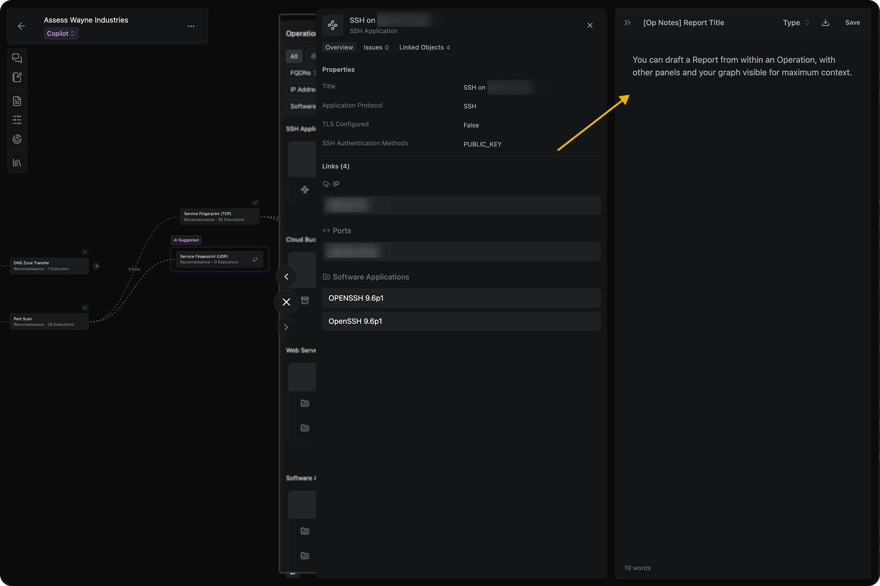
Task: Click the branch icon on Service Fingerprint (UDP)
Action: (x=255, y=259)
